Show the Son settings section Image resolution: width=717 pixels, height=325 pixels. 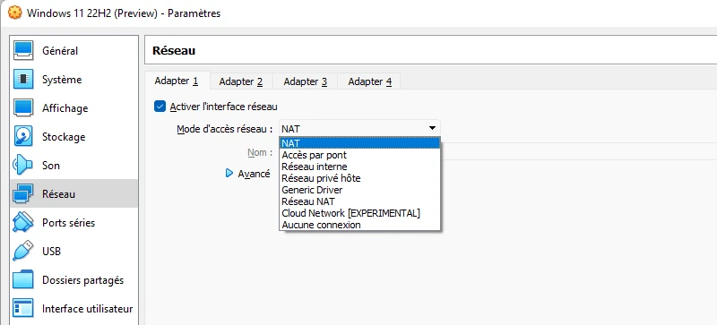(x=51, y=166)
